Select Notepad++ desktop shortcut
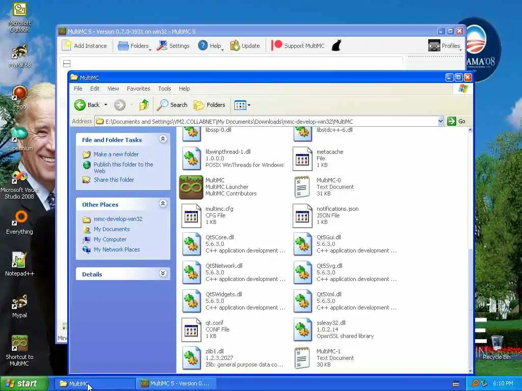Viewport: 522px width, 391px height. (19, 264)
